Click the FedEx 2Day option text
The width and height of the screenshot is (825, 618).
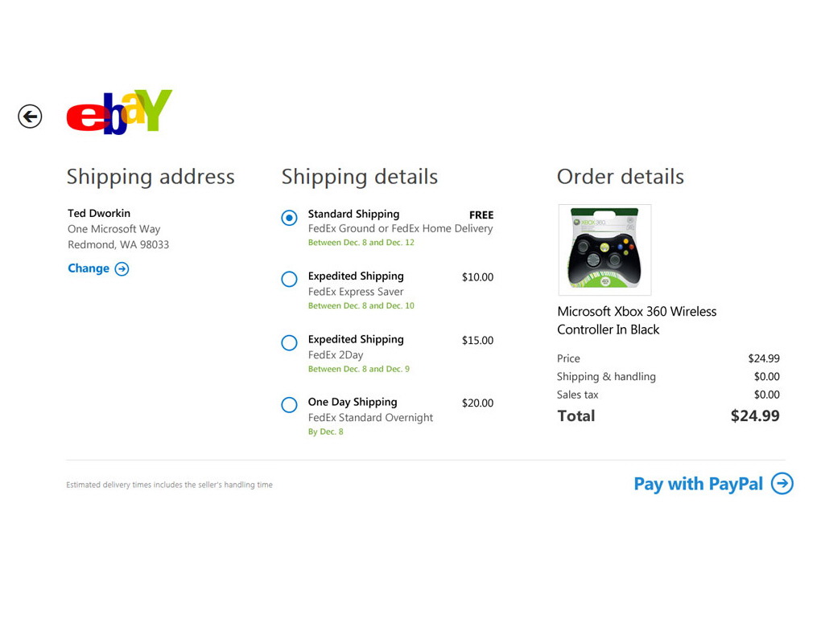pos(336,355)
